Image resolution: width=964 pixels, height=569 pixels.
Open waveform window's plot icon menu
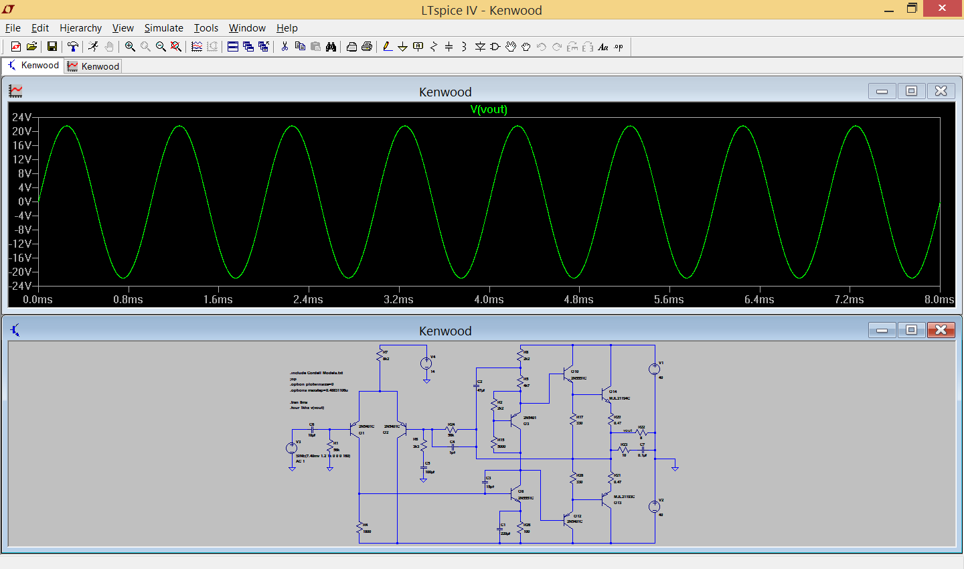click(x=15, y=91)
